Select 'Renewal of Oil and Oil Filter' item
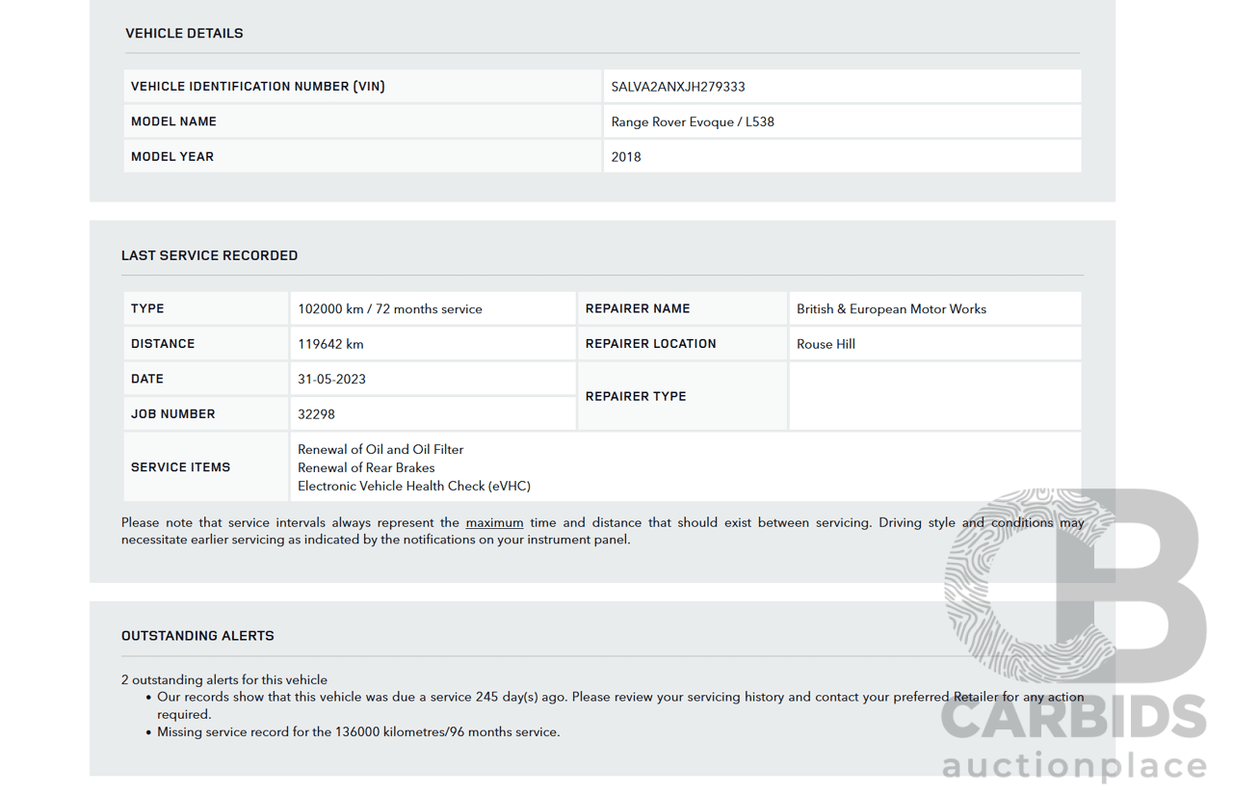The width and height of the screenshot is (1233, 795). [380, 450]
